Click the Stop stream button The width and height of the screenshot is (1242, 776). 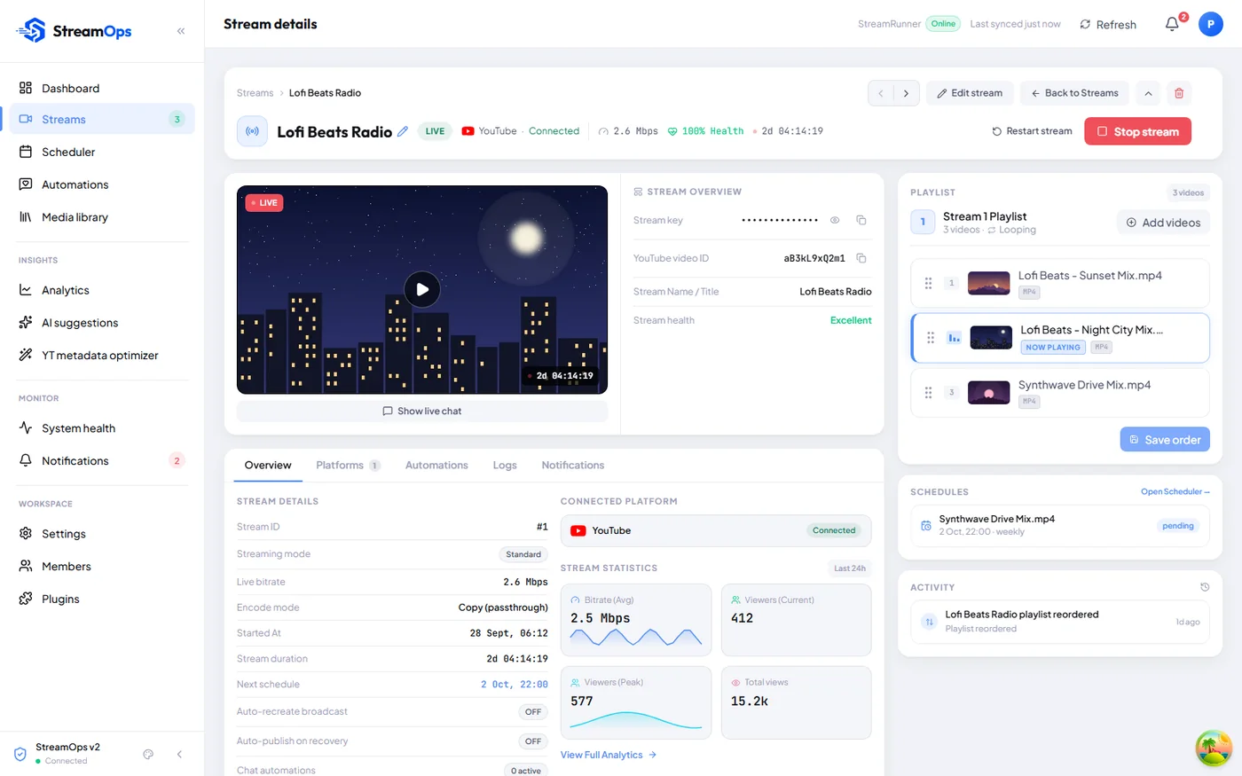point(1137,131)
